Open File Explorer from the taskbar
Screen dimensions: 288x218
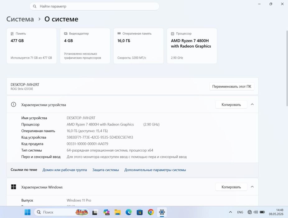[x=118, y=212]
